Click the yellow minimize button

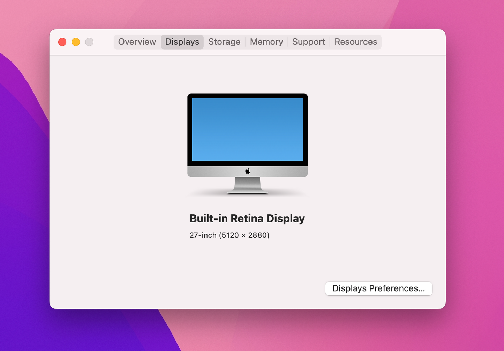pyautogui.click(x=76, y=42)
